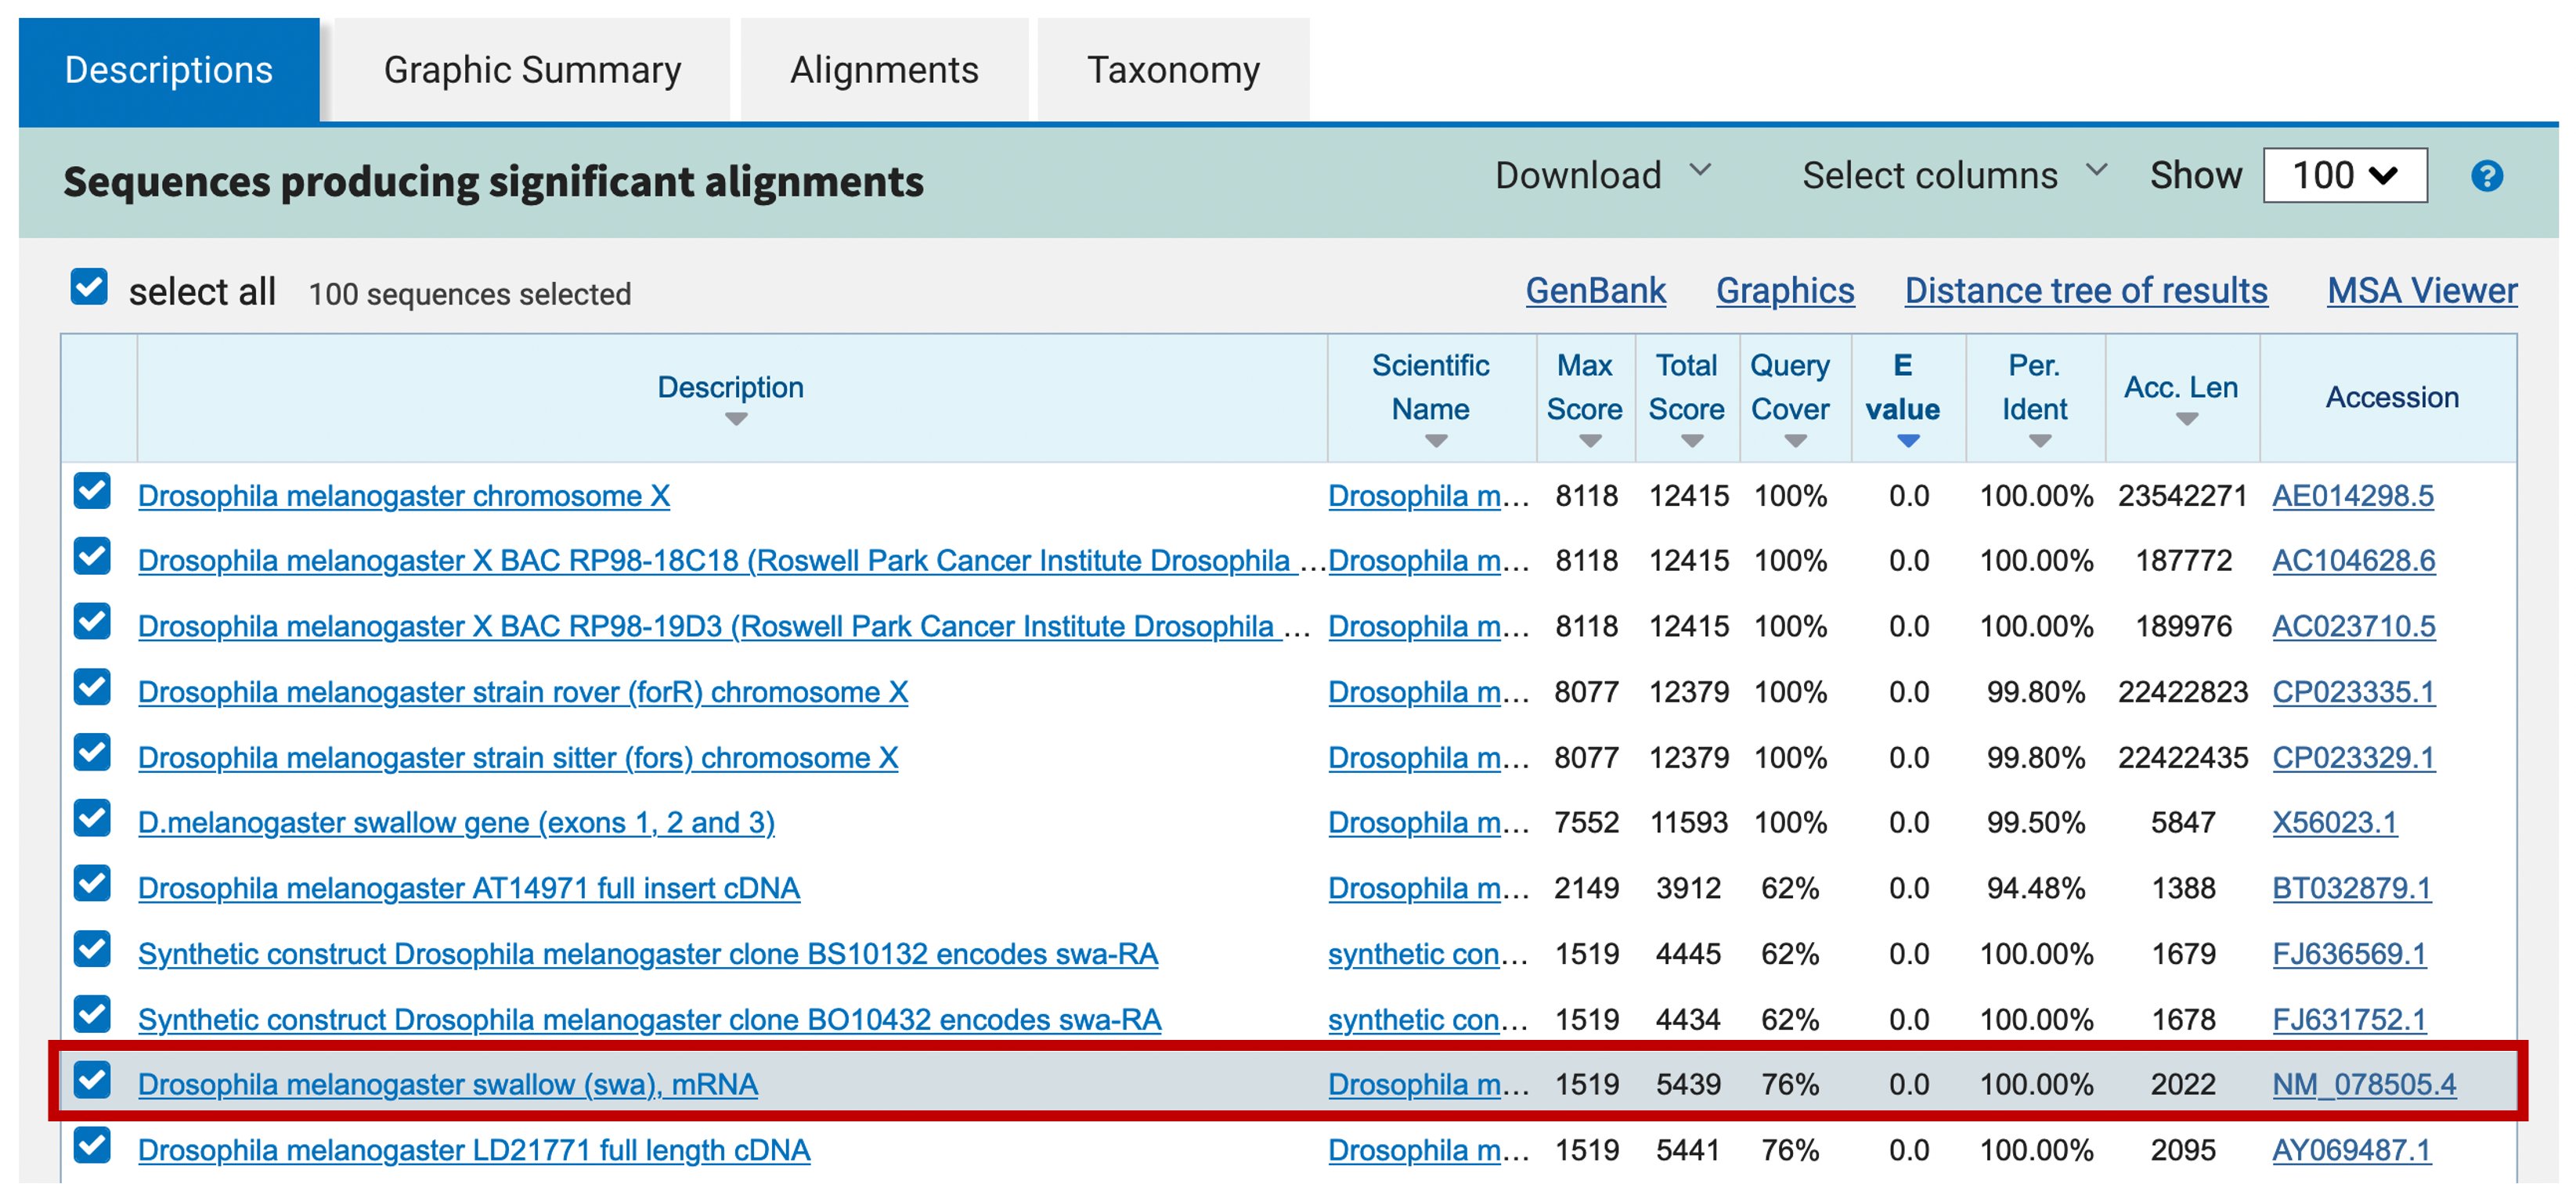Screen dimensions: 2576x1184
Task: Open accession NM_078505.4
Action: pos(2364,1085)
